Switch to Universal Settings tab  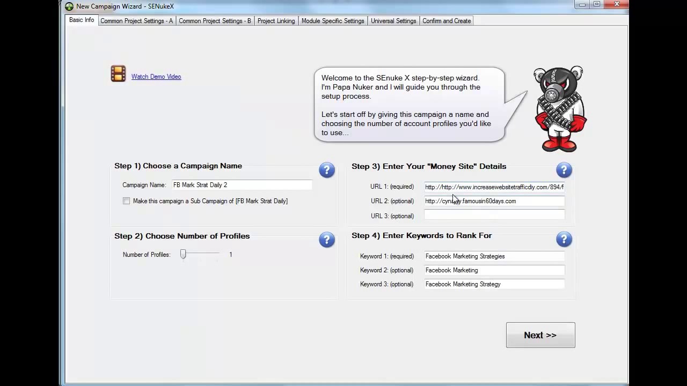[x=393, y=21]
